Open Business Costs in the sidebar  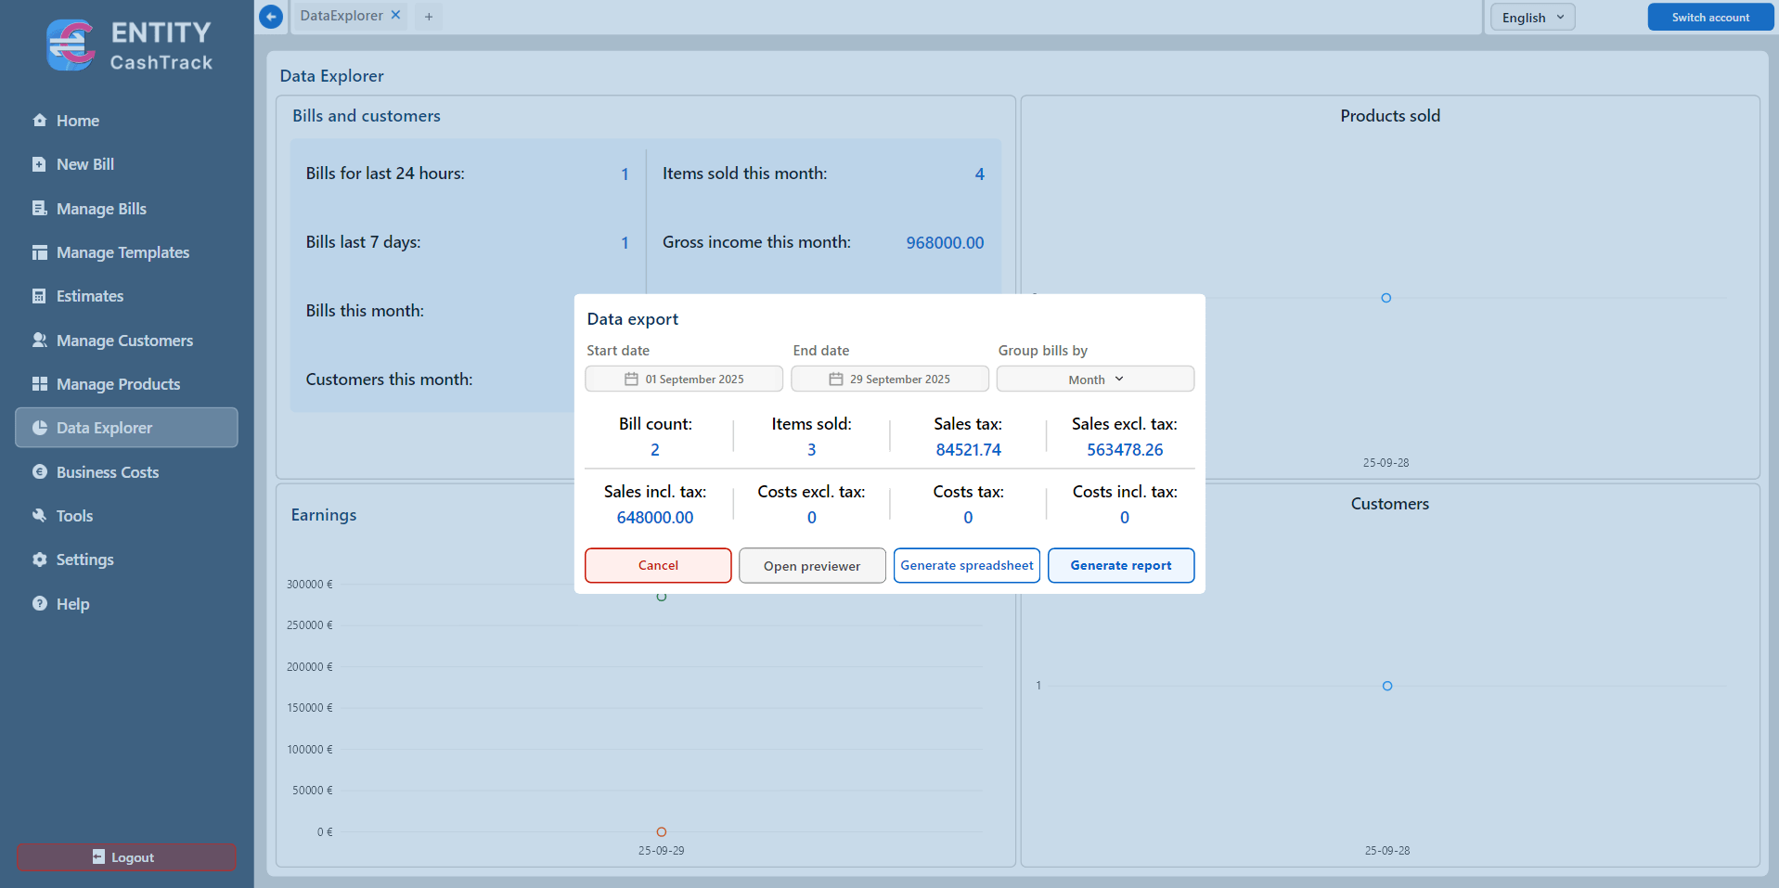coord(108,472)
